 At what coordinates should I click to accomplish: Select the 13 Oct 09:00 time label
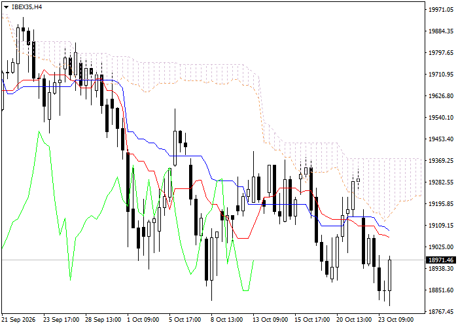[x=270, y=320]
